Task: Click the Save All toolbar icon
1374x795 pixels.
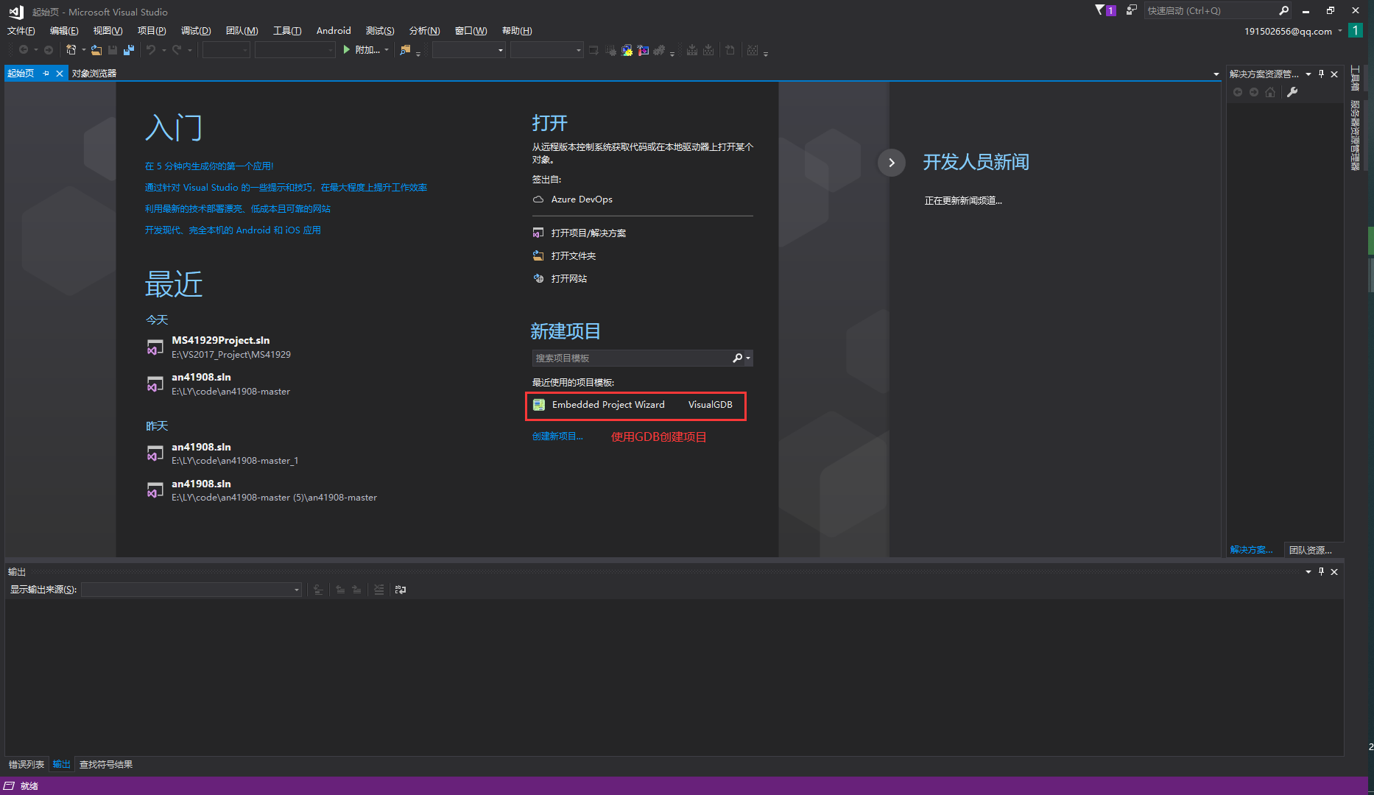Action: coord(129,50)
